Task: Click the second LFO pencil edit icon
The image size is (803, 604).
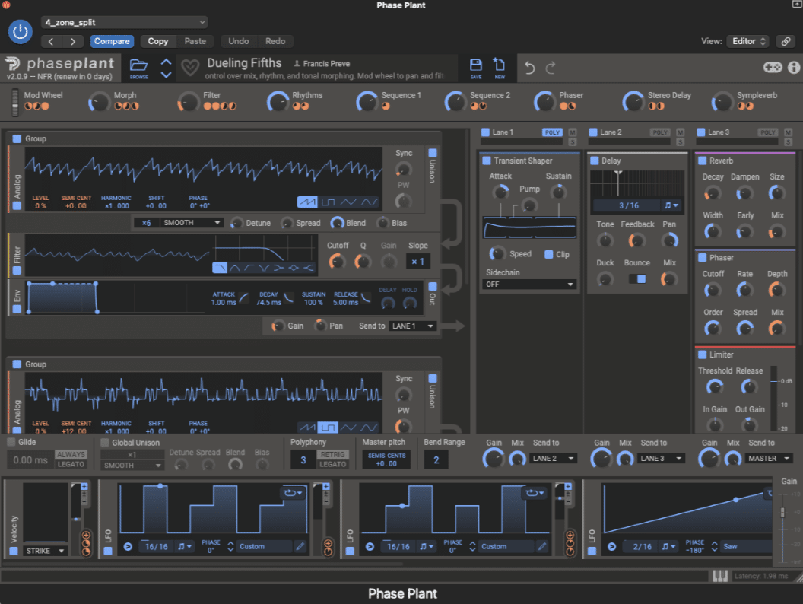Action: point(542,547)
